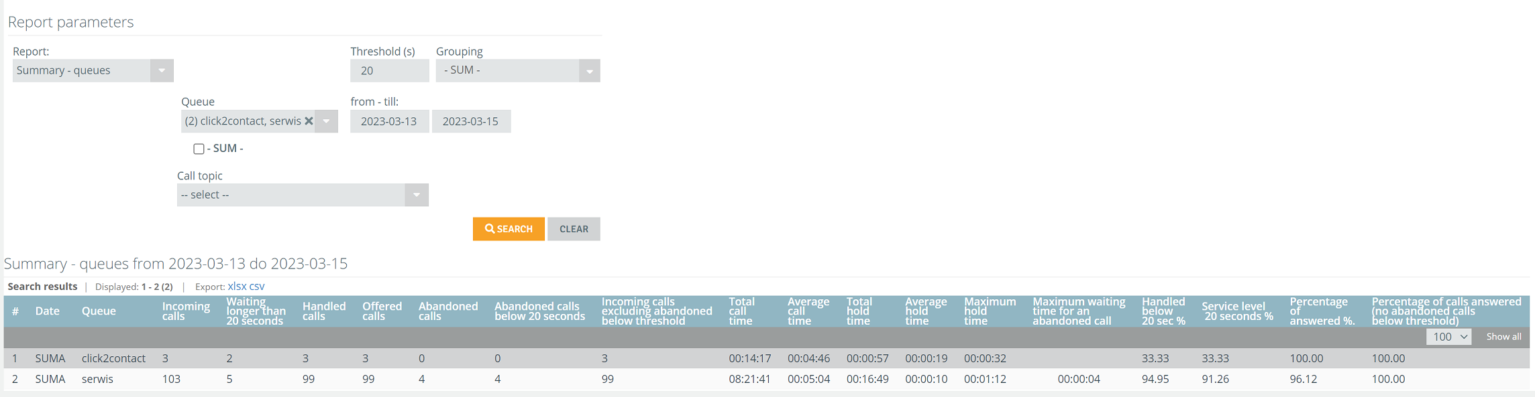This screenshot has width=1535, height=397.
Task: Sort by the Total call time header
Action: 741,311
